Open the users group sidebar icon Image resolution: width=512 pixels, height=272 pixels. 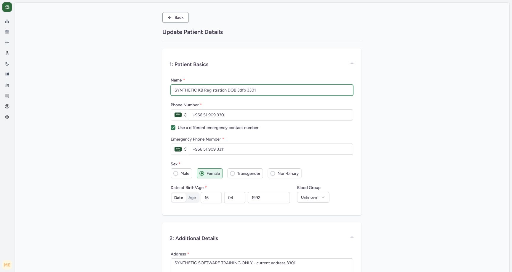point(7,85)
